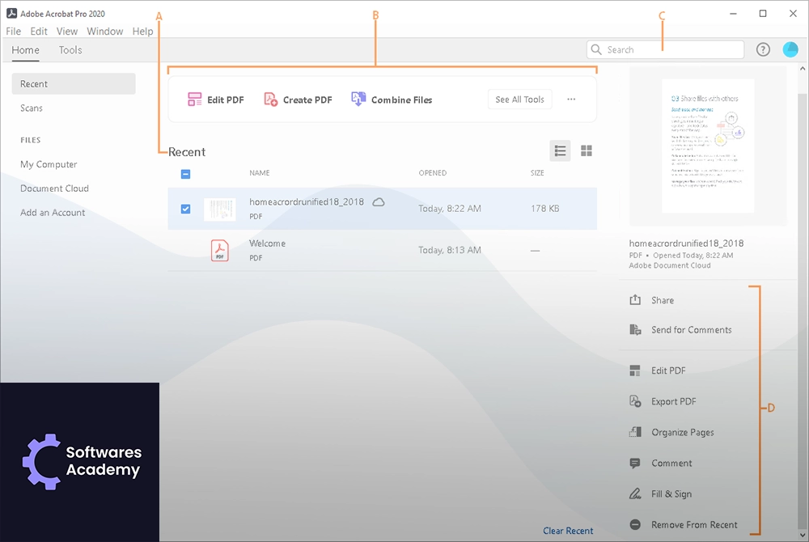Viewport: 809px width, 542px height.
Task: Click the homeacrordrunified18_2018 file name in list
Action: (x=307, y=202)
